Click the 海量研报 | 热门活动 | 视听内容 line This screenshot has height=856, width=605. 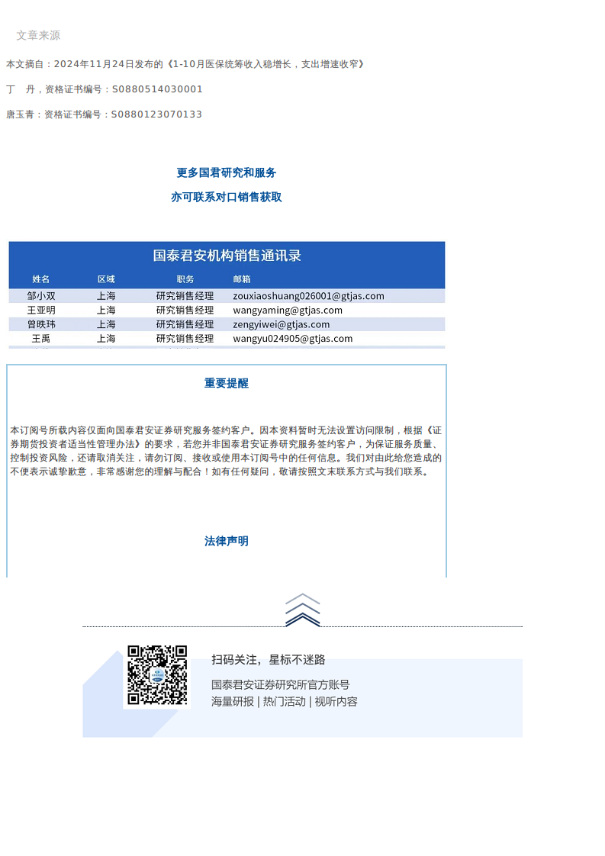point(285,701)
